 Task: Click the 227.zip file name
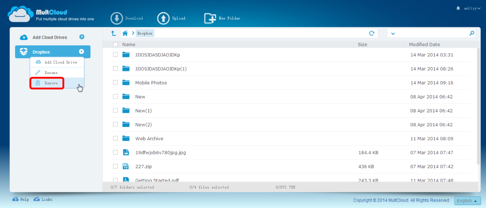144,167
